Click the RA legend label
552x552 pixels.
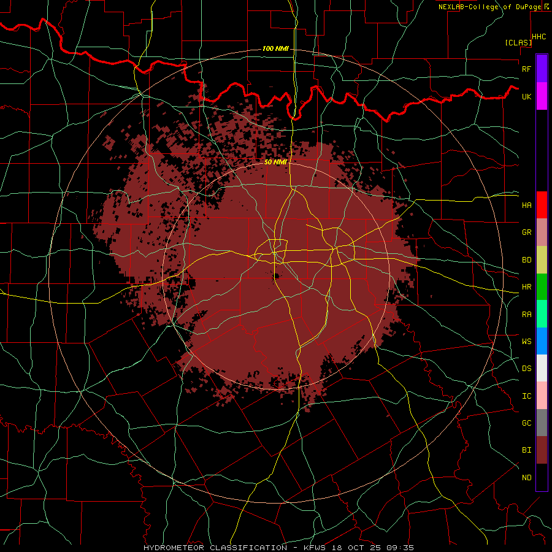[526, 315]
